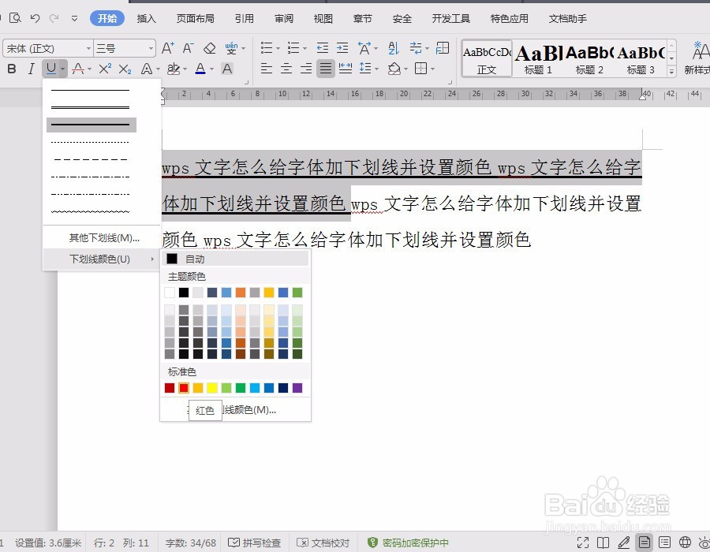
Task: Open the font name dropdown
Action: click(88, 48)
